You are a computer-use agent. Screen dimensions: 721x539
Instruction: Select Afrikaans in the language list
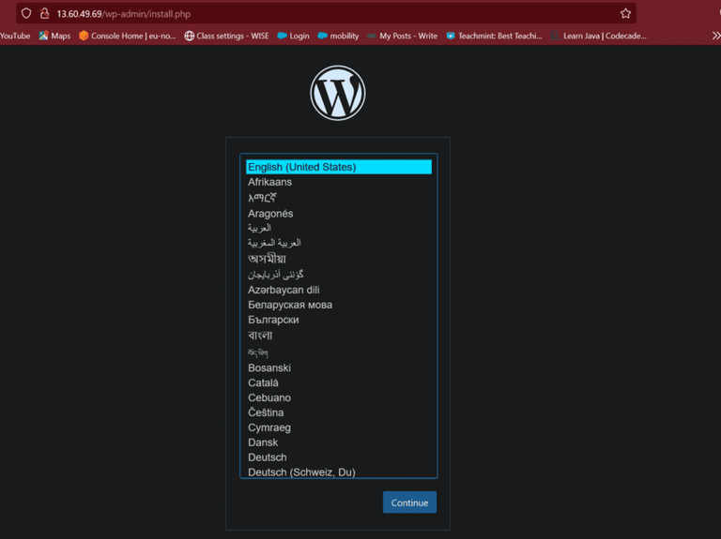pyautogui.click(x=339, y=182)
